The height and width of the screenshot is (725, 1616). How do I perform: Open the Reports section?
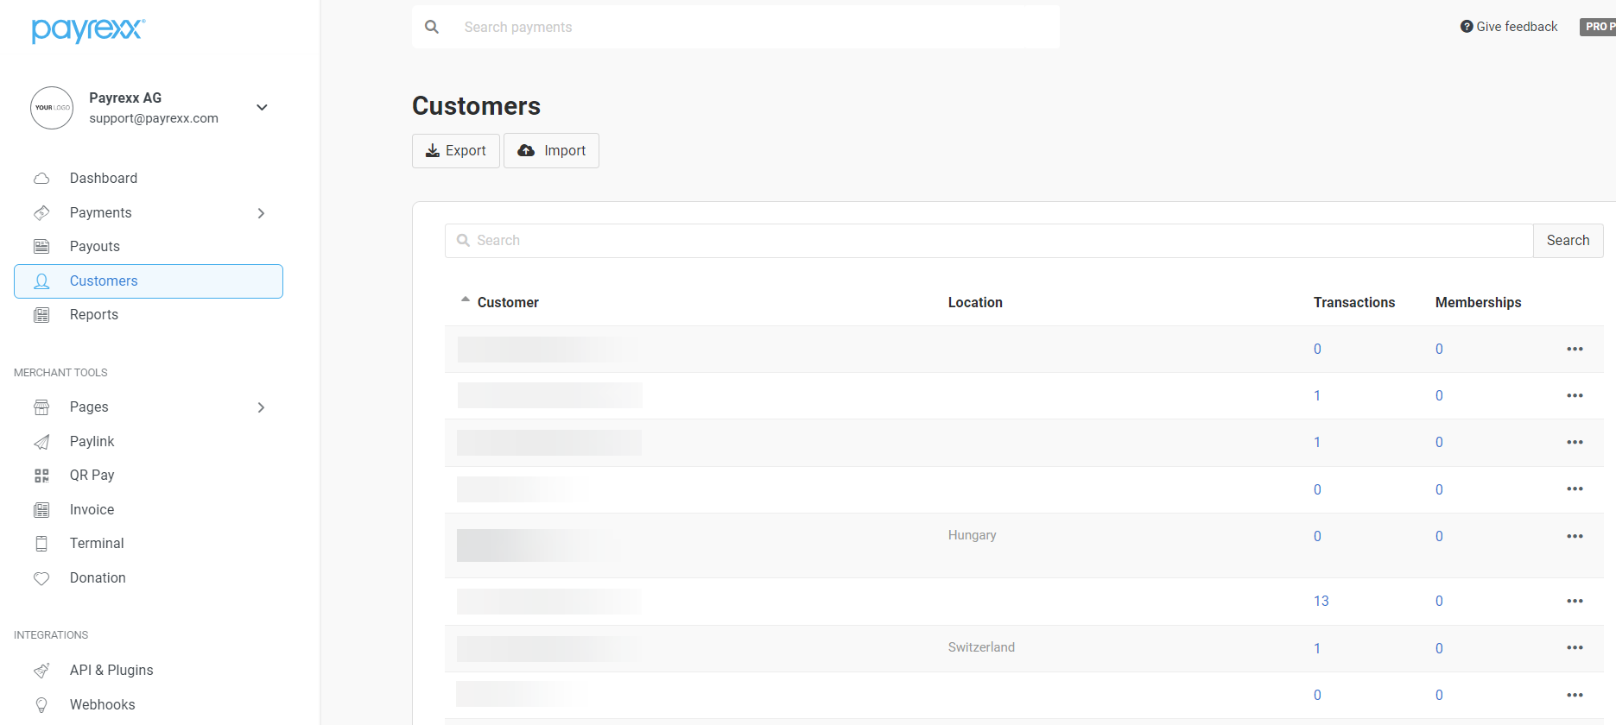tap(94, 314)
